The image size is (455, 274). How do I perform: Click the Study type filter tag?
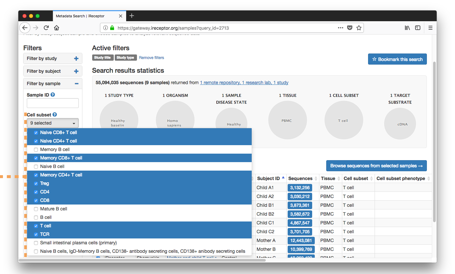(126, 58)
